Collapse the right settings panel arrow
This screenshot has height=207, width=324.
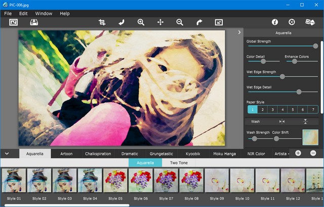(239, 32)
